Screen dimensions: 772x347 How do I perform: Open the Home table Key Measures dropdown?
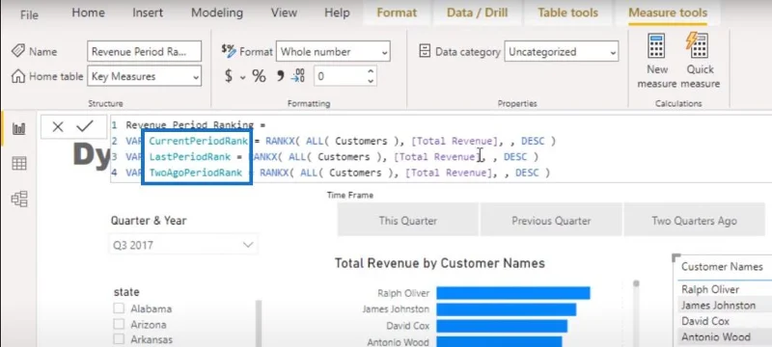[x=144, y=76]
